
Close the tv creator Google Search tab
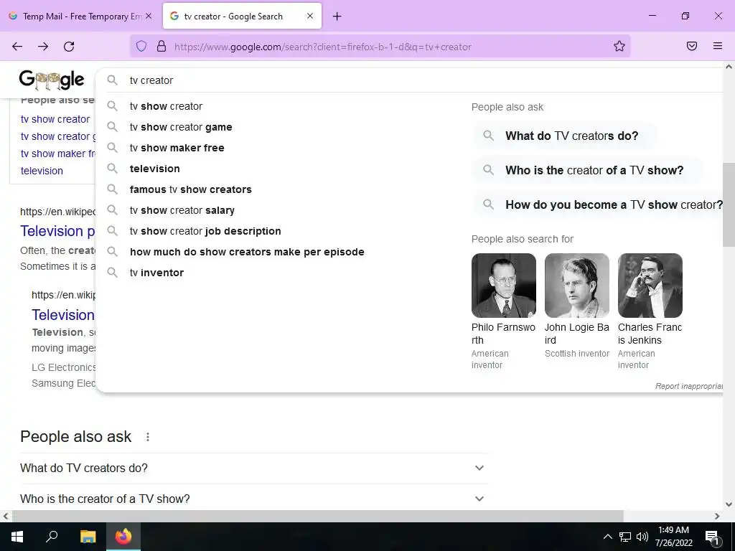click(310, 16)
